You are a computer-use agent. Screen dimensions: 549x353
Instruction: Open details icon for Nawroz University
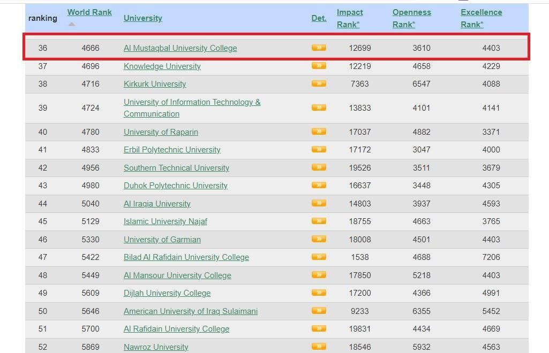(319, 347)
